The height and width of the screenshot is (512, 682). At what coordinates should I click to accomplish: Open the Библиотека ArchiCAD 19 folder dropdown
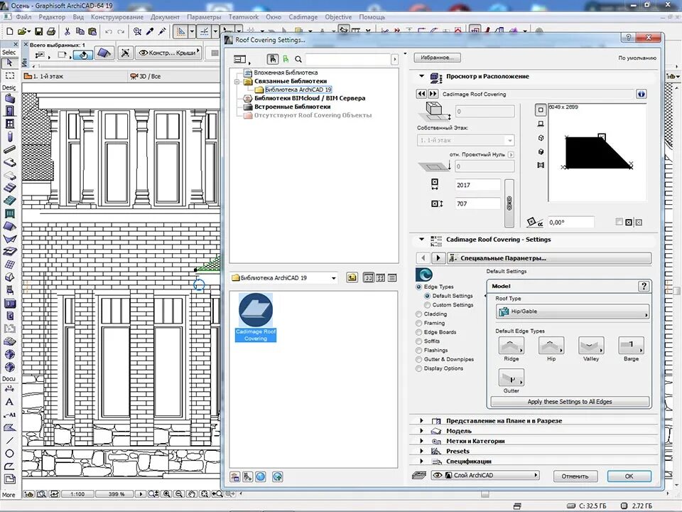284,278
